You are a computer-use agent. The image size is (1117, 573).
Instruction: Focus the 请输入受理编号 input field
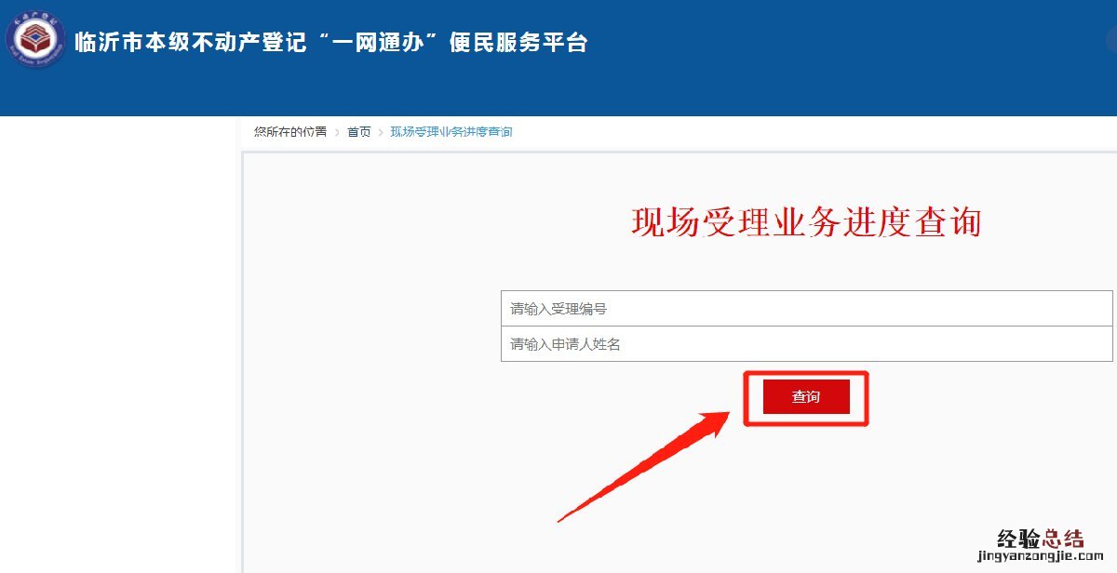(x=807, y=308)
